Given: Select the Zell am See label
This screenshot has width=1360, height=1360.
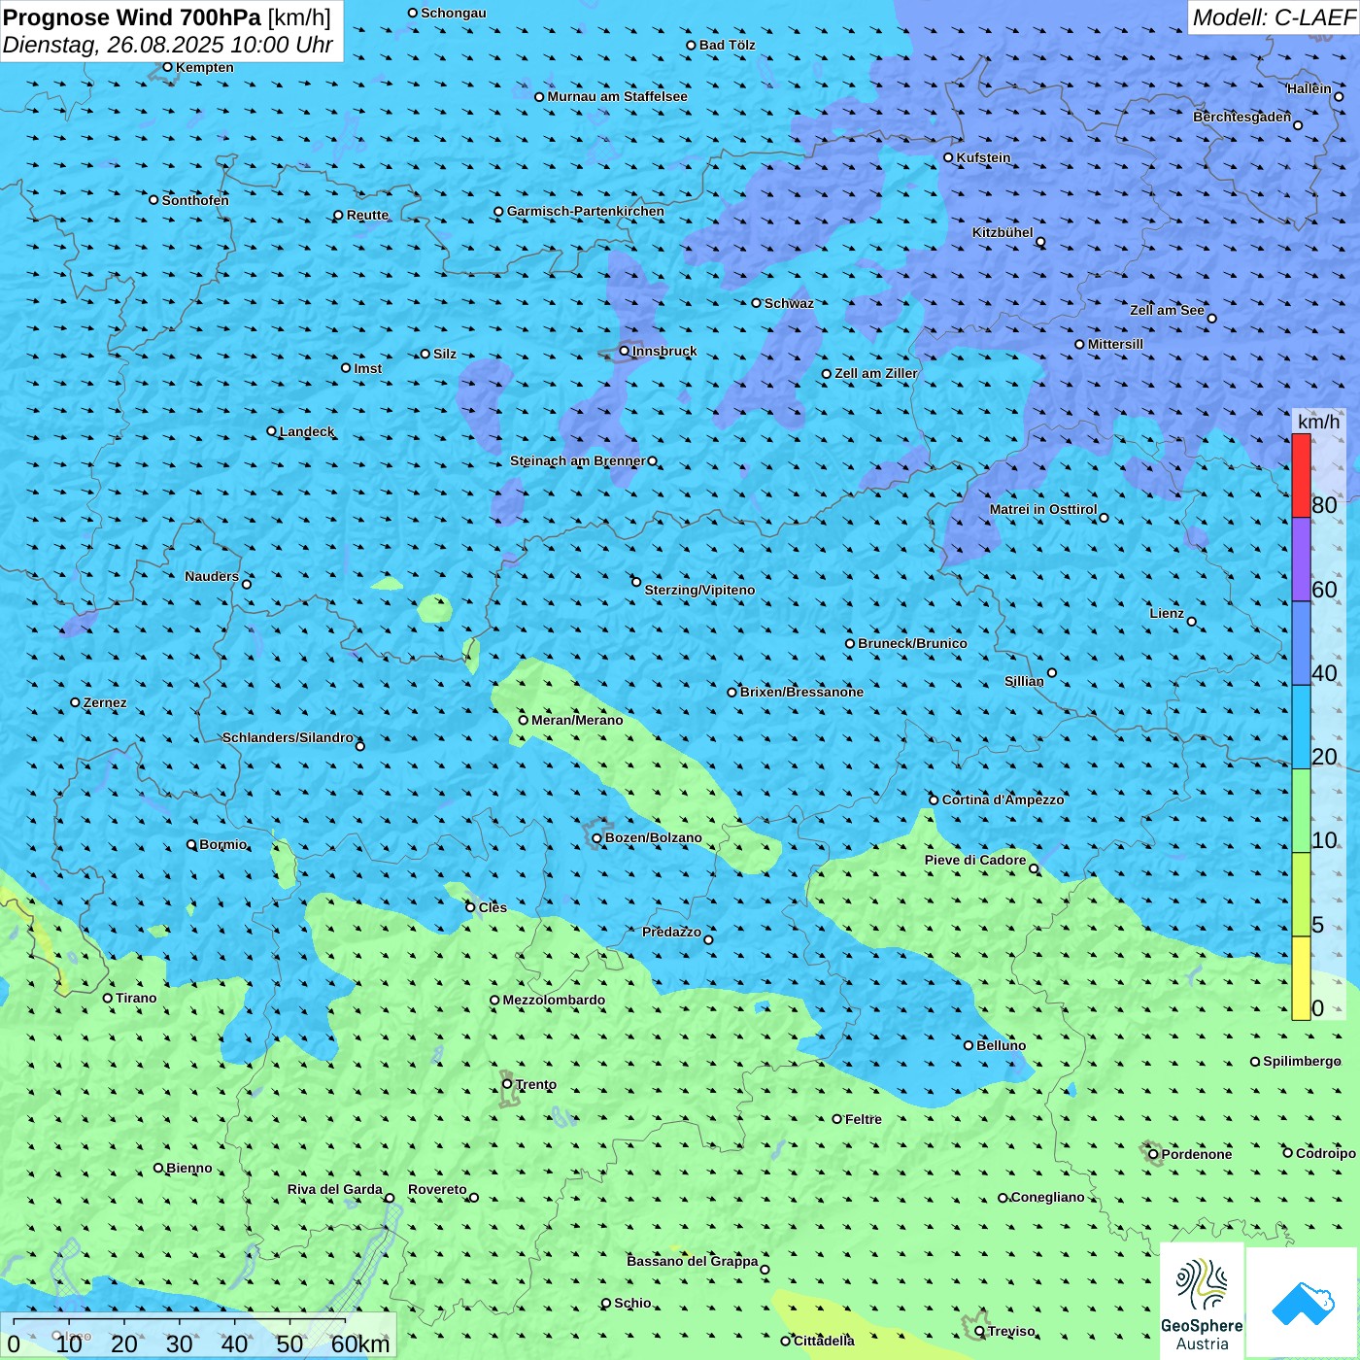Looking at the screenshot, I should pyautogui.click(x=1167, y=310).
